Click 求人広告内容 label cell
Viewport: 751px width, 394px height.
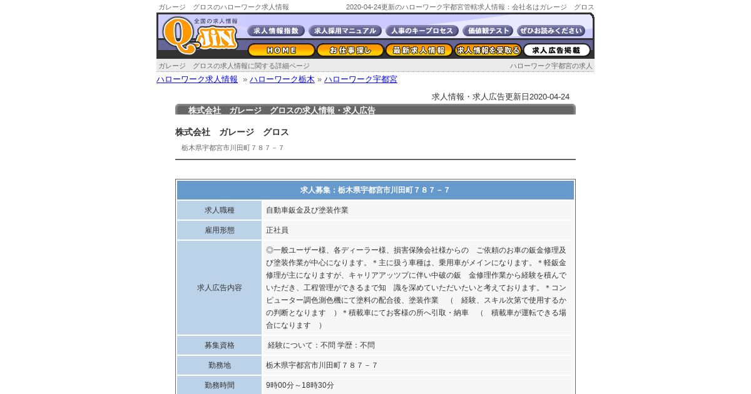[x=219, y=288]
